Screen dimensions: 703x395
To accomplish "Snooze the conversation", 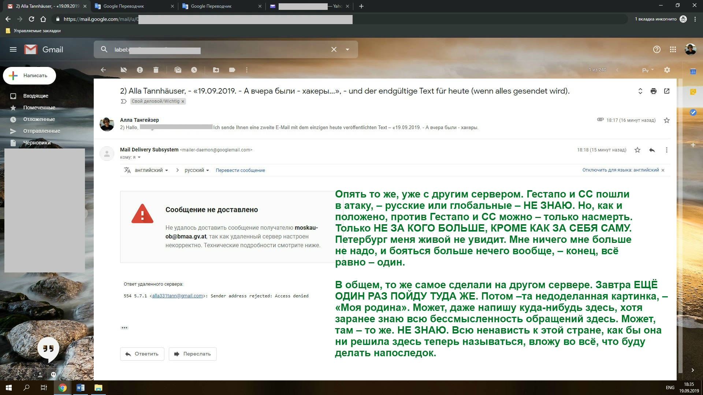I will (194, 70).
